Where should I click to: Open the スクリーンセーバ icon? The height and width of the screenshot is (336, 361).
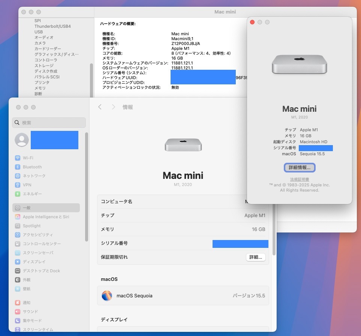point(18,253)
